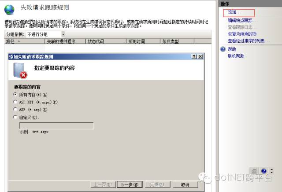Select the ASP (*.asp) radio option
This screenshot has width=282, height=192.
(15, 109)
